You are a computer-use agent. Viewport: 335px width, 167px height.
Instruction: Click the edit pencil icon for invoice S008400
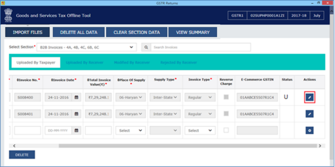click(310, 97)
